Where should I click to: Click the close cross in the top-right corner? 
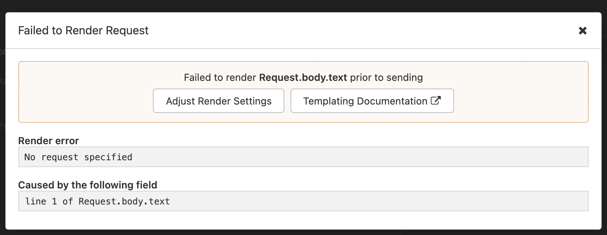point(583,31)
